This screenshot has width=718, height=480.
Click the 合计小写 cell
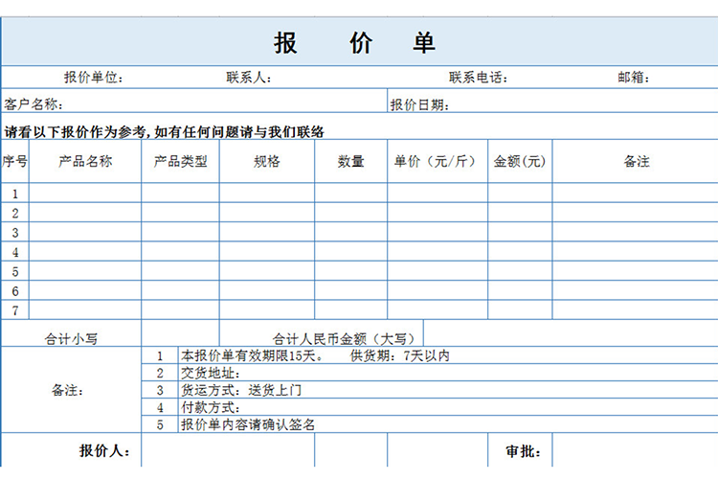coord(71,337)
